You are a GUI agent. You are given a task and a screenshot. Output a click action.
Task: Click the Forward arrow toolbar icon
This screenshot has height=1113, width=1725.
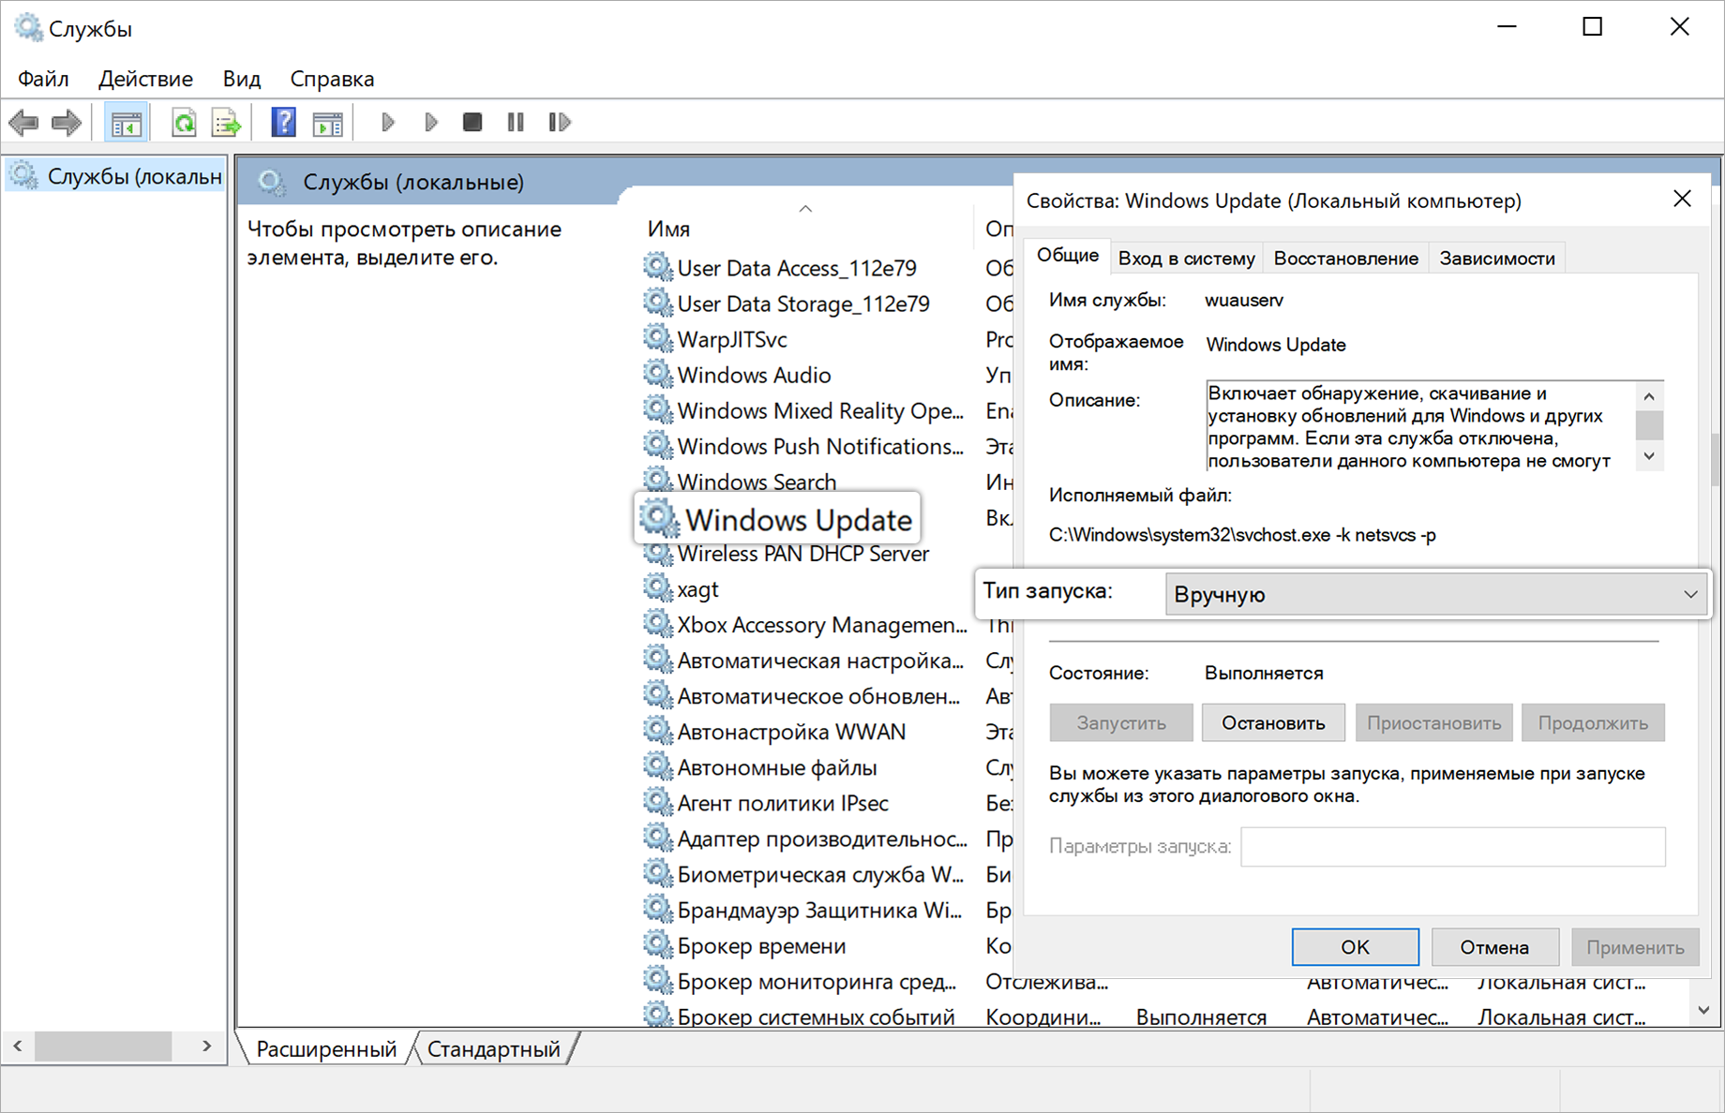pos(67,122)
